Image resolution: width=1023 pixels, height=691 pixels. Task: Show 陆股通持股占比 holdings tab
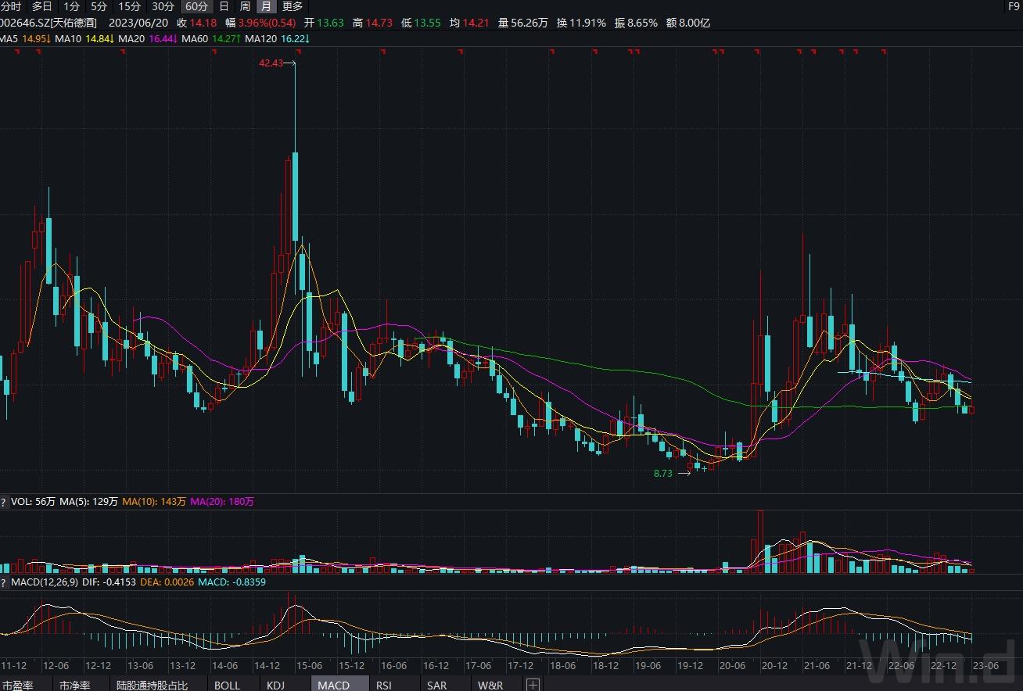pos(152,685)
